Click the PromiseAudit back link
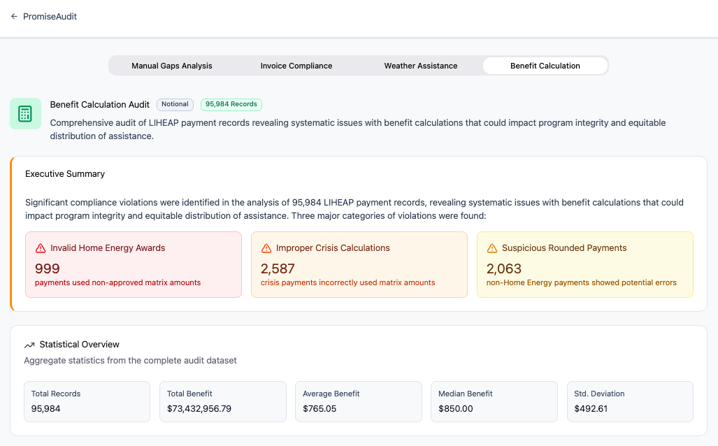 click(x=50, y=16)
